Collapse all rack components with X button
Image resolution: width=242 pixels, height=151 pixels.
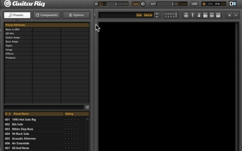pos(230,15)
